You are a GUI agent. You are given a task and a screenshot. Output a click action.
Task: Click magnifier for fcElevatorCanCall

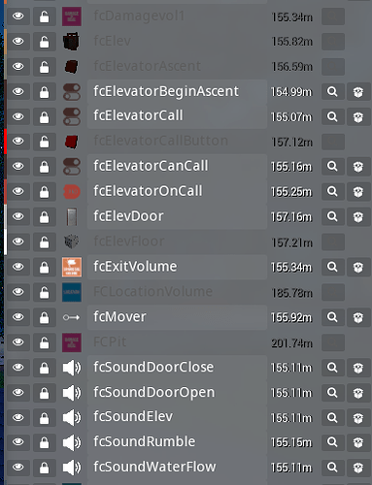point(332,167)
